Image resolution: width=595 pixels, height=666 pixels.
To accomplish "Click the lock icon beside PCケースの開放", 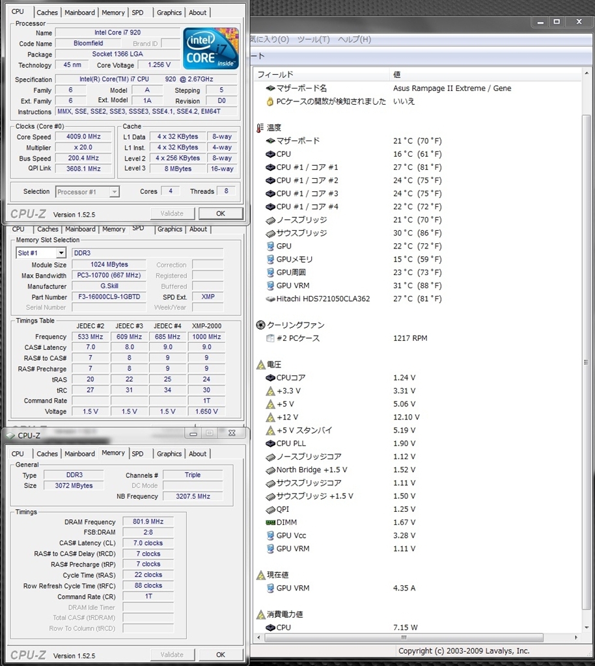I will click(270, 101).
